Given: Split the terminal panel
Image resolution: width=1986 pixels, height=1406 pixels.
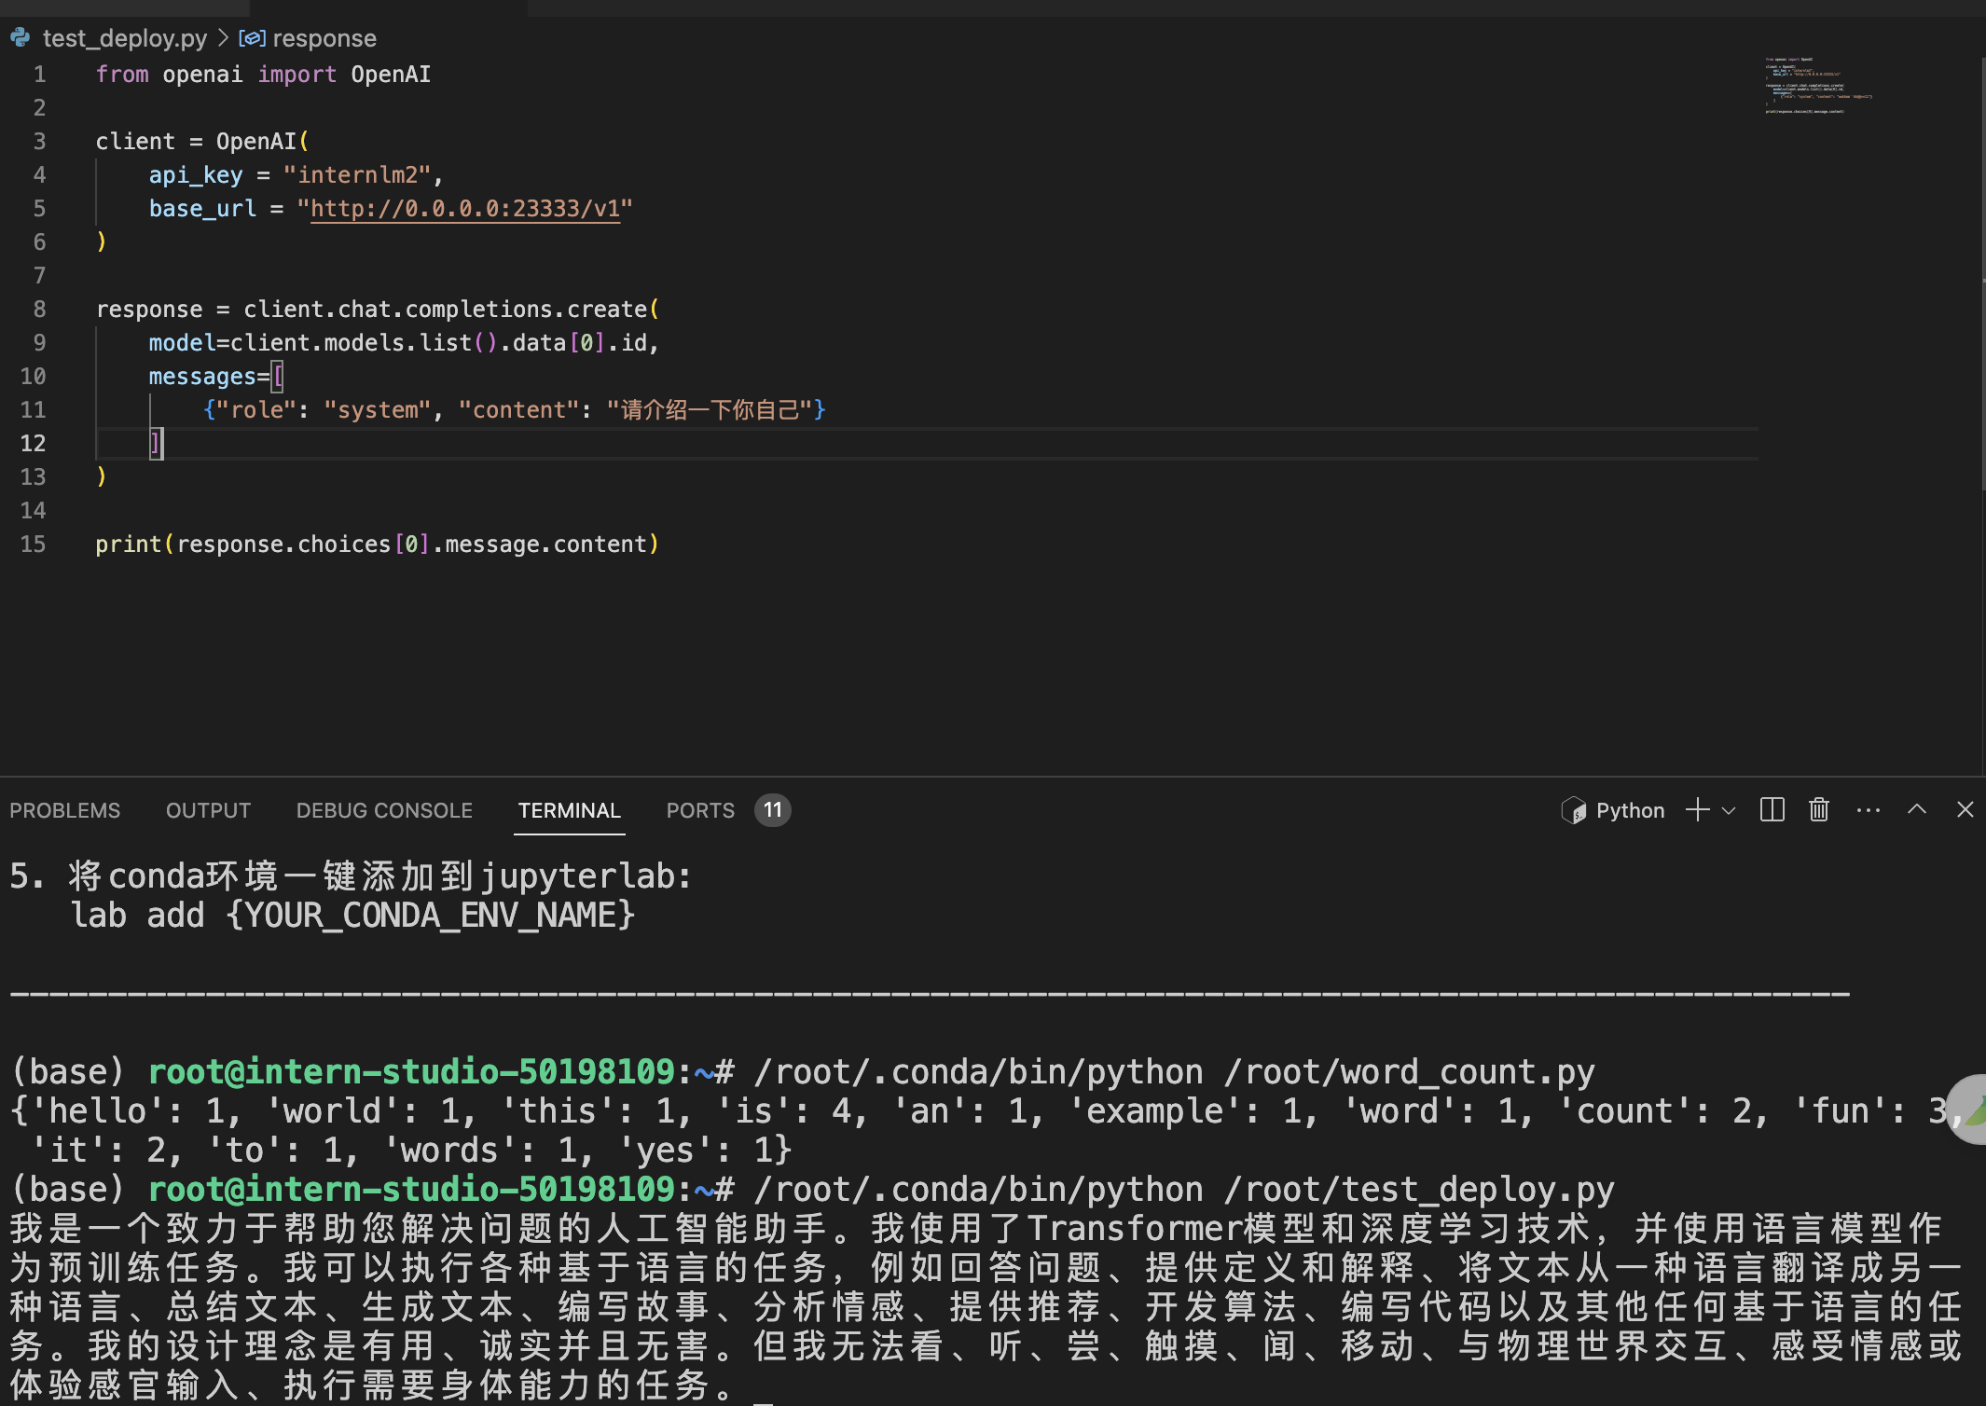Looking at the screenshot, I should click(1772, 809).
